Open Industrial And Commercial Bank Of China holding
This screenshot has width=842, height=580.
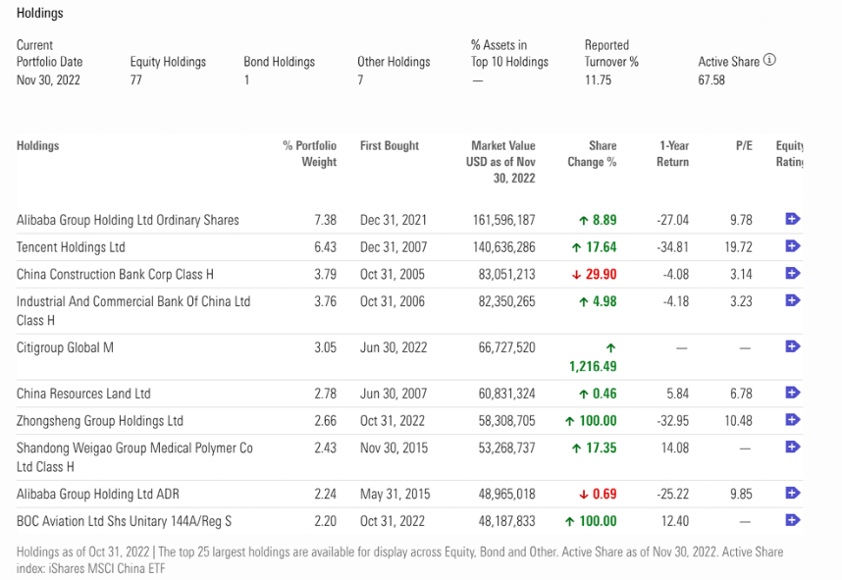(133, 310)
